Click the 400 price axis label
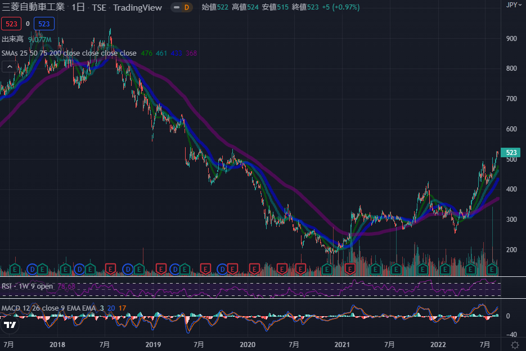 511,189
